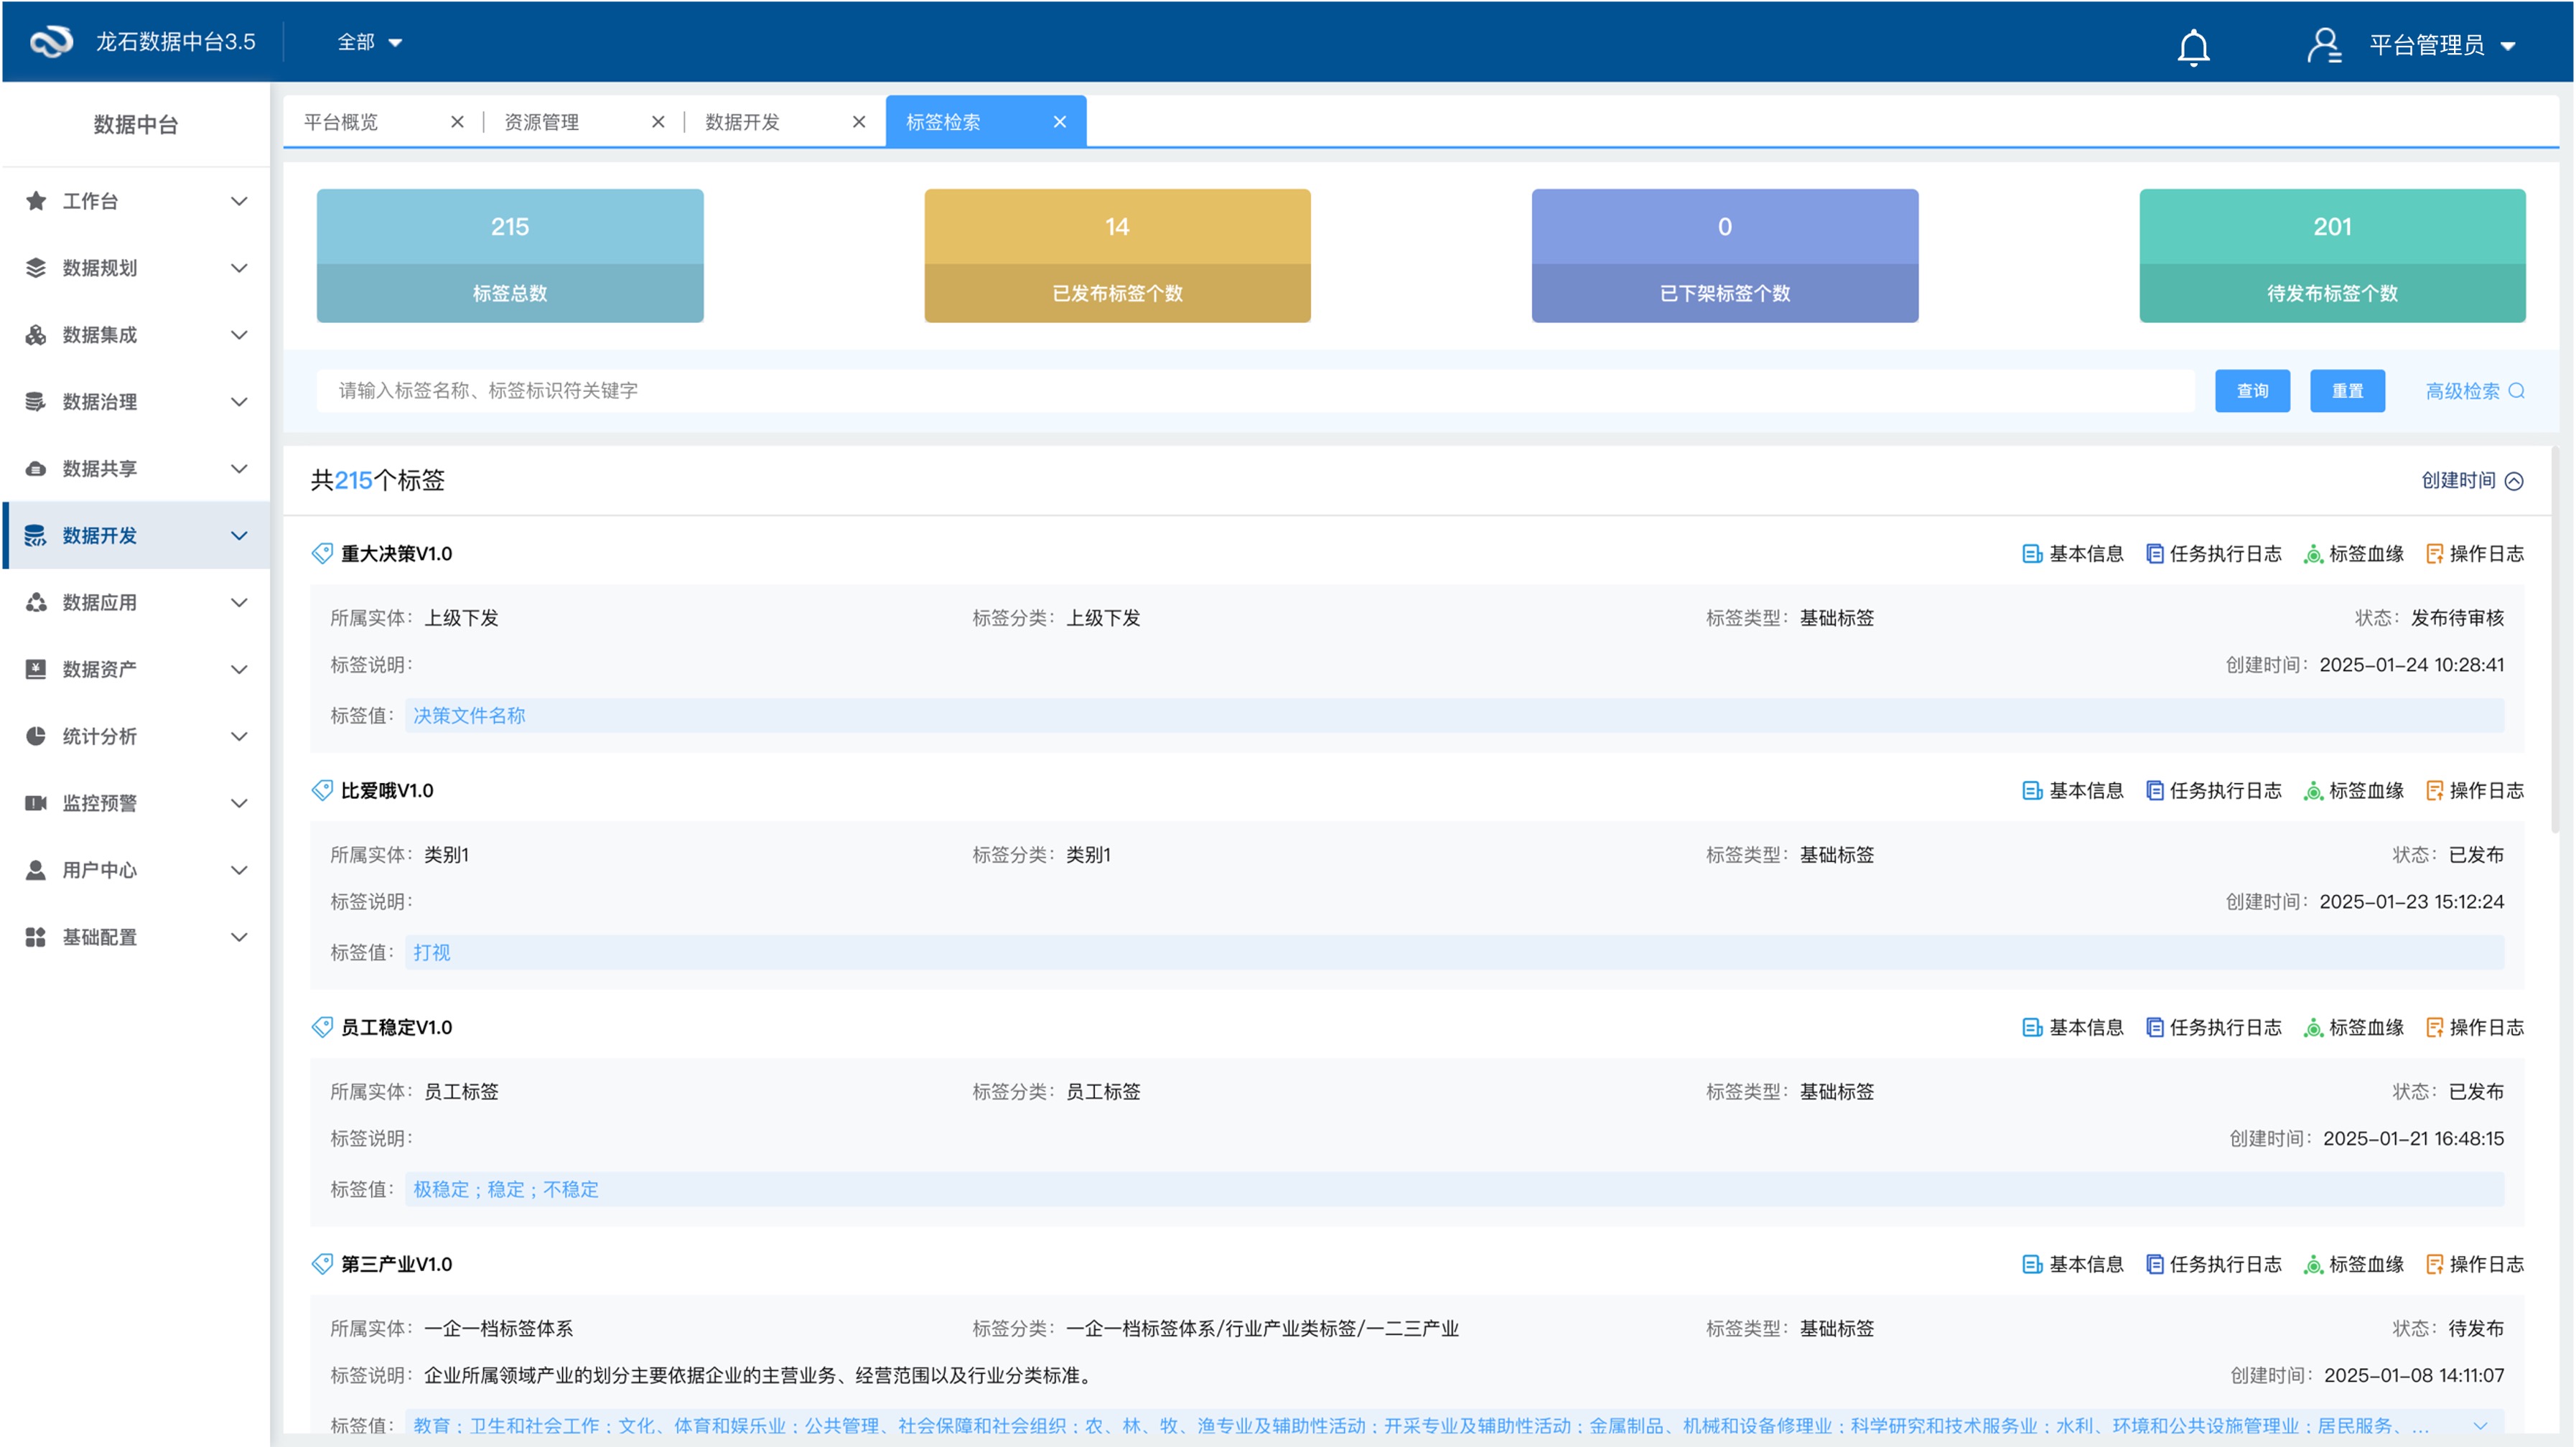The image size is (2576, 1447).
Task: Expand the 统计分析 menu chevron
Action: [239, 736]
